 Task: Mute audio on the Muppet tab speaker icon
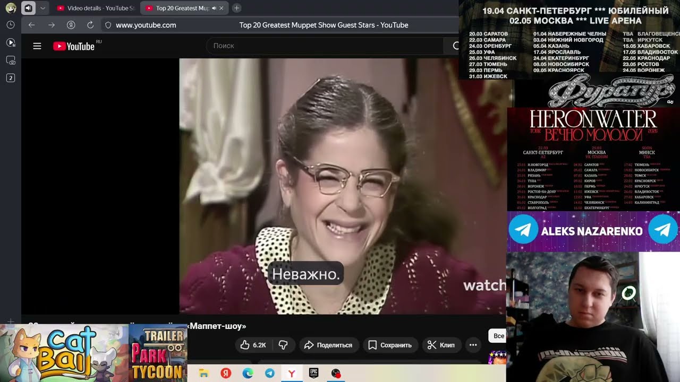point(214,8)
